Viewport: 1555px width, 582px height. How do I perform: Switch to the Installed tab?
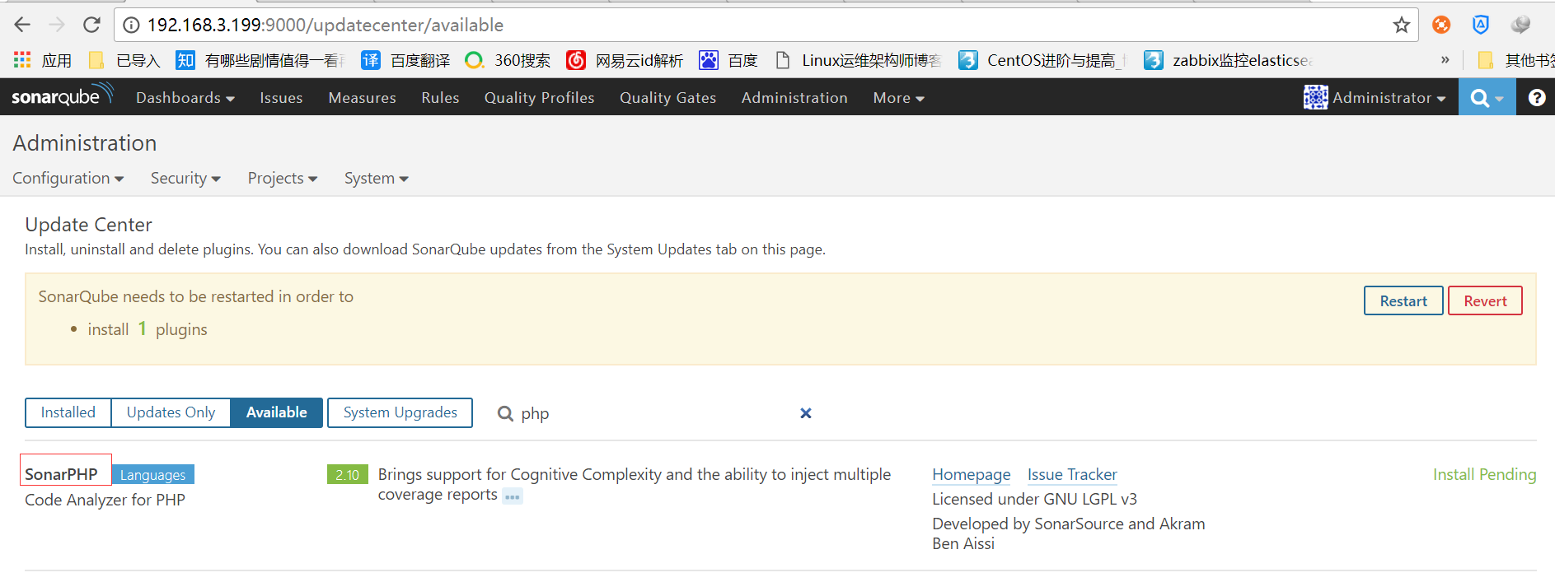(68, 412)
